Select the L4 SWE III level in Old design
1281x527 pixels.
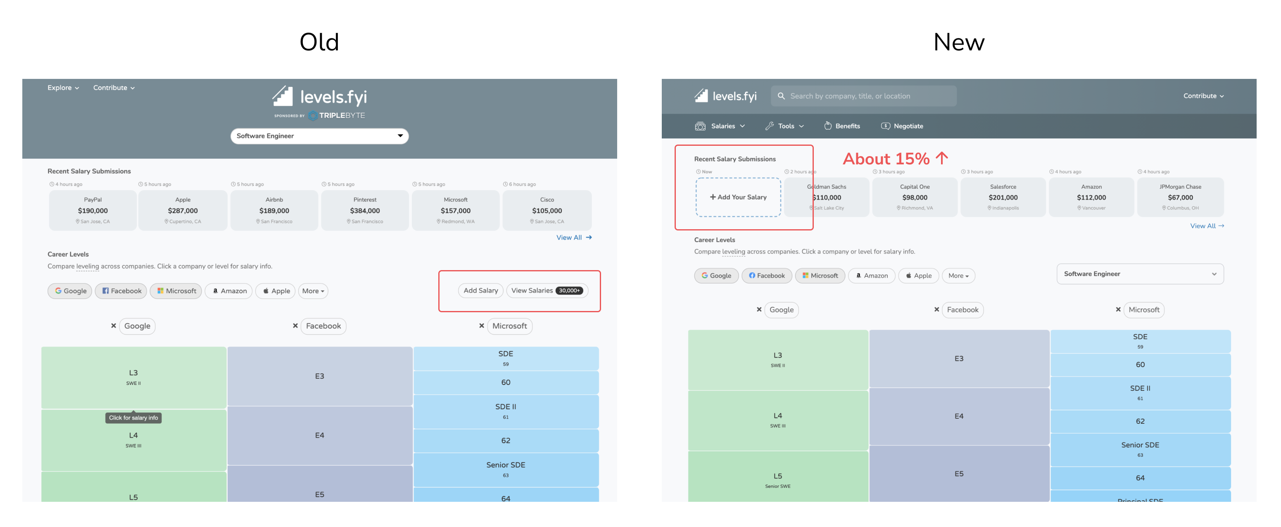pos(134,441)
